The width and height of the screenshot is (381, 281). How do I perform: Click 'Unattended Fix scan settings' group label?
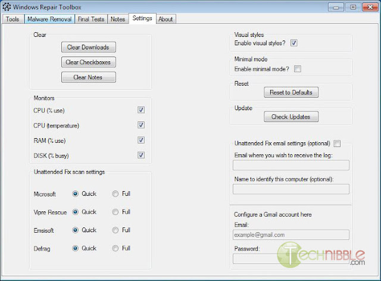point(69,172)
